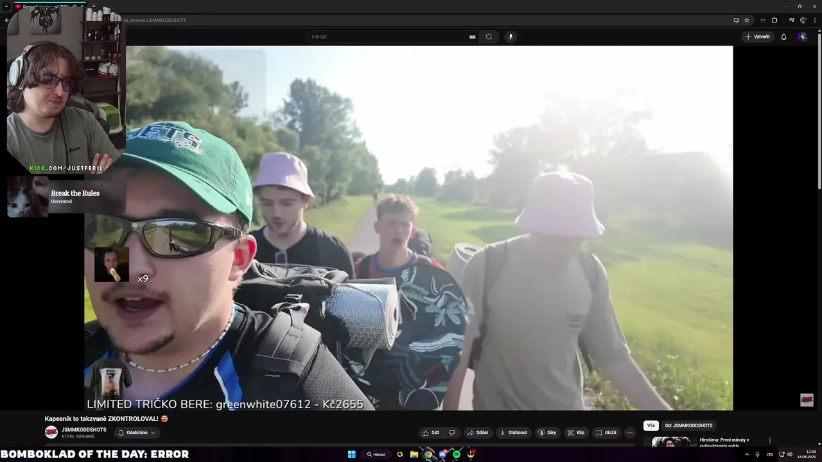This screenshot has height=462, width=822.
Task: Show hidden system tray icons
Action: [x=747, y=454]
